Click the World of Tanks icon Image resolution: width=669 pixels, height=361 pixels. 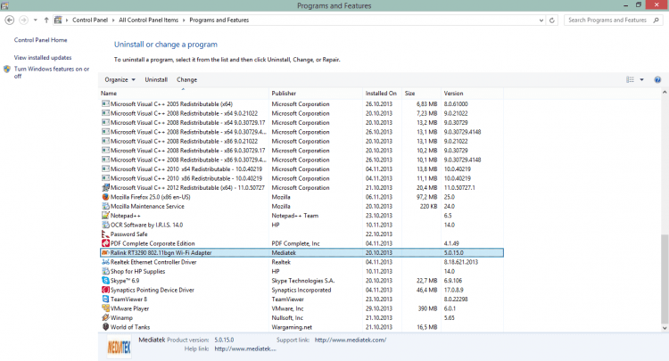point(105,327)
